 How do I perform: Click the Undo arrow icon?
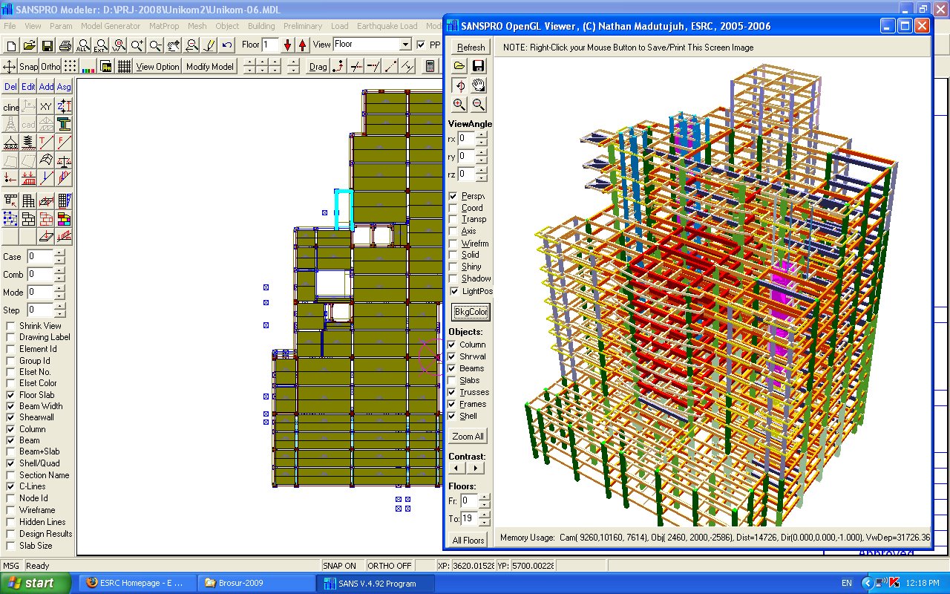click(227, 45)
